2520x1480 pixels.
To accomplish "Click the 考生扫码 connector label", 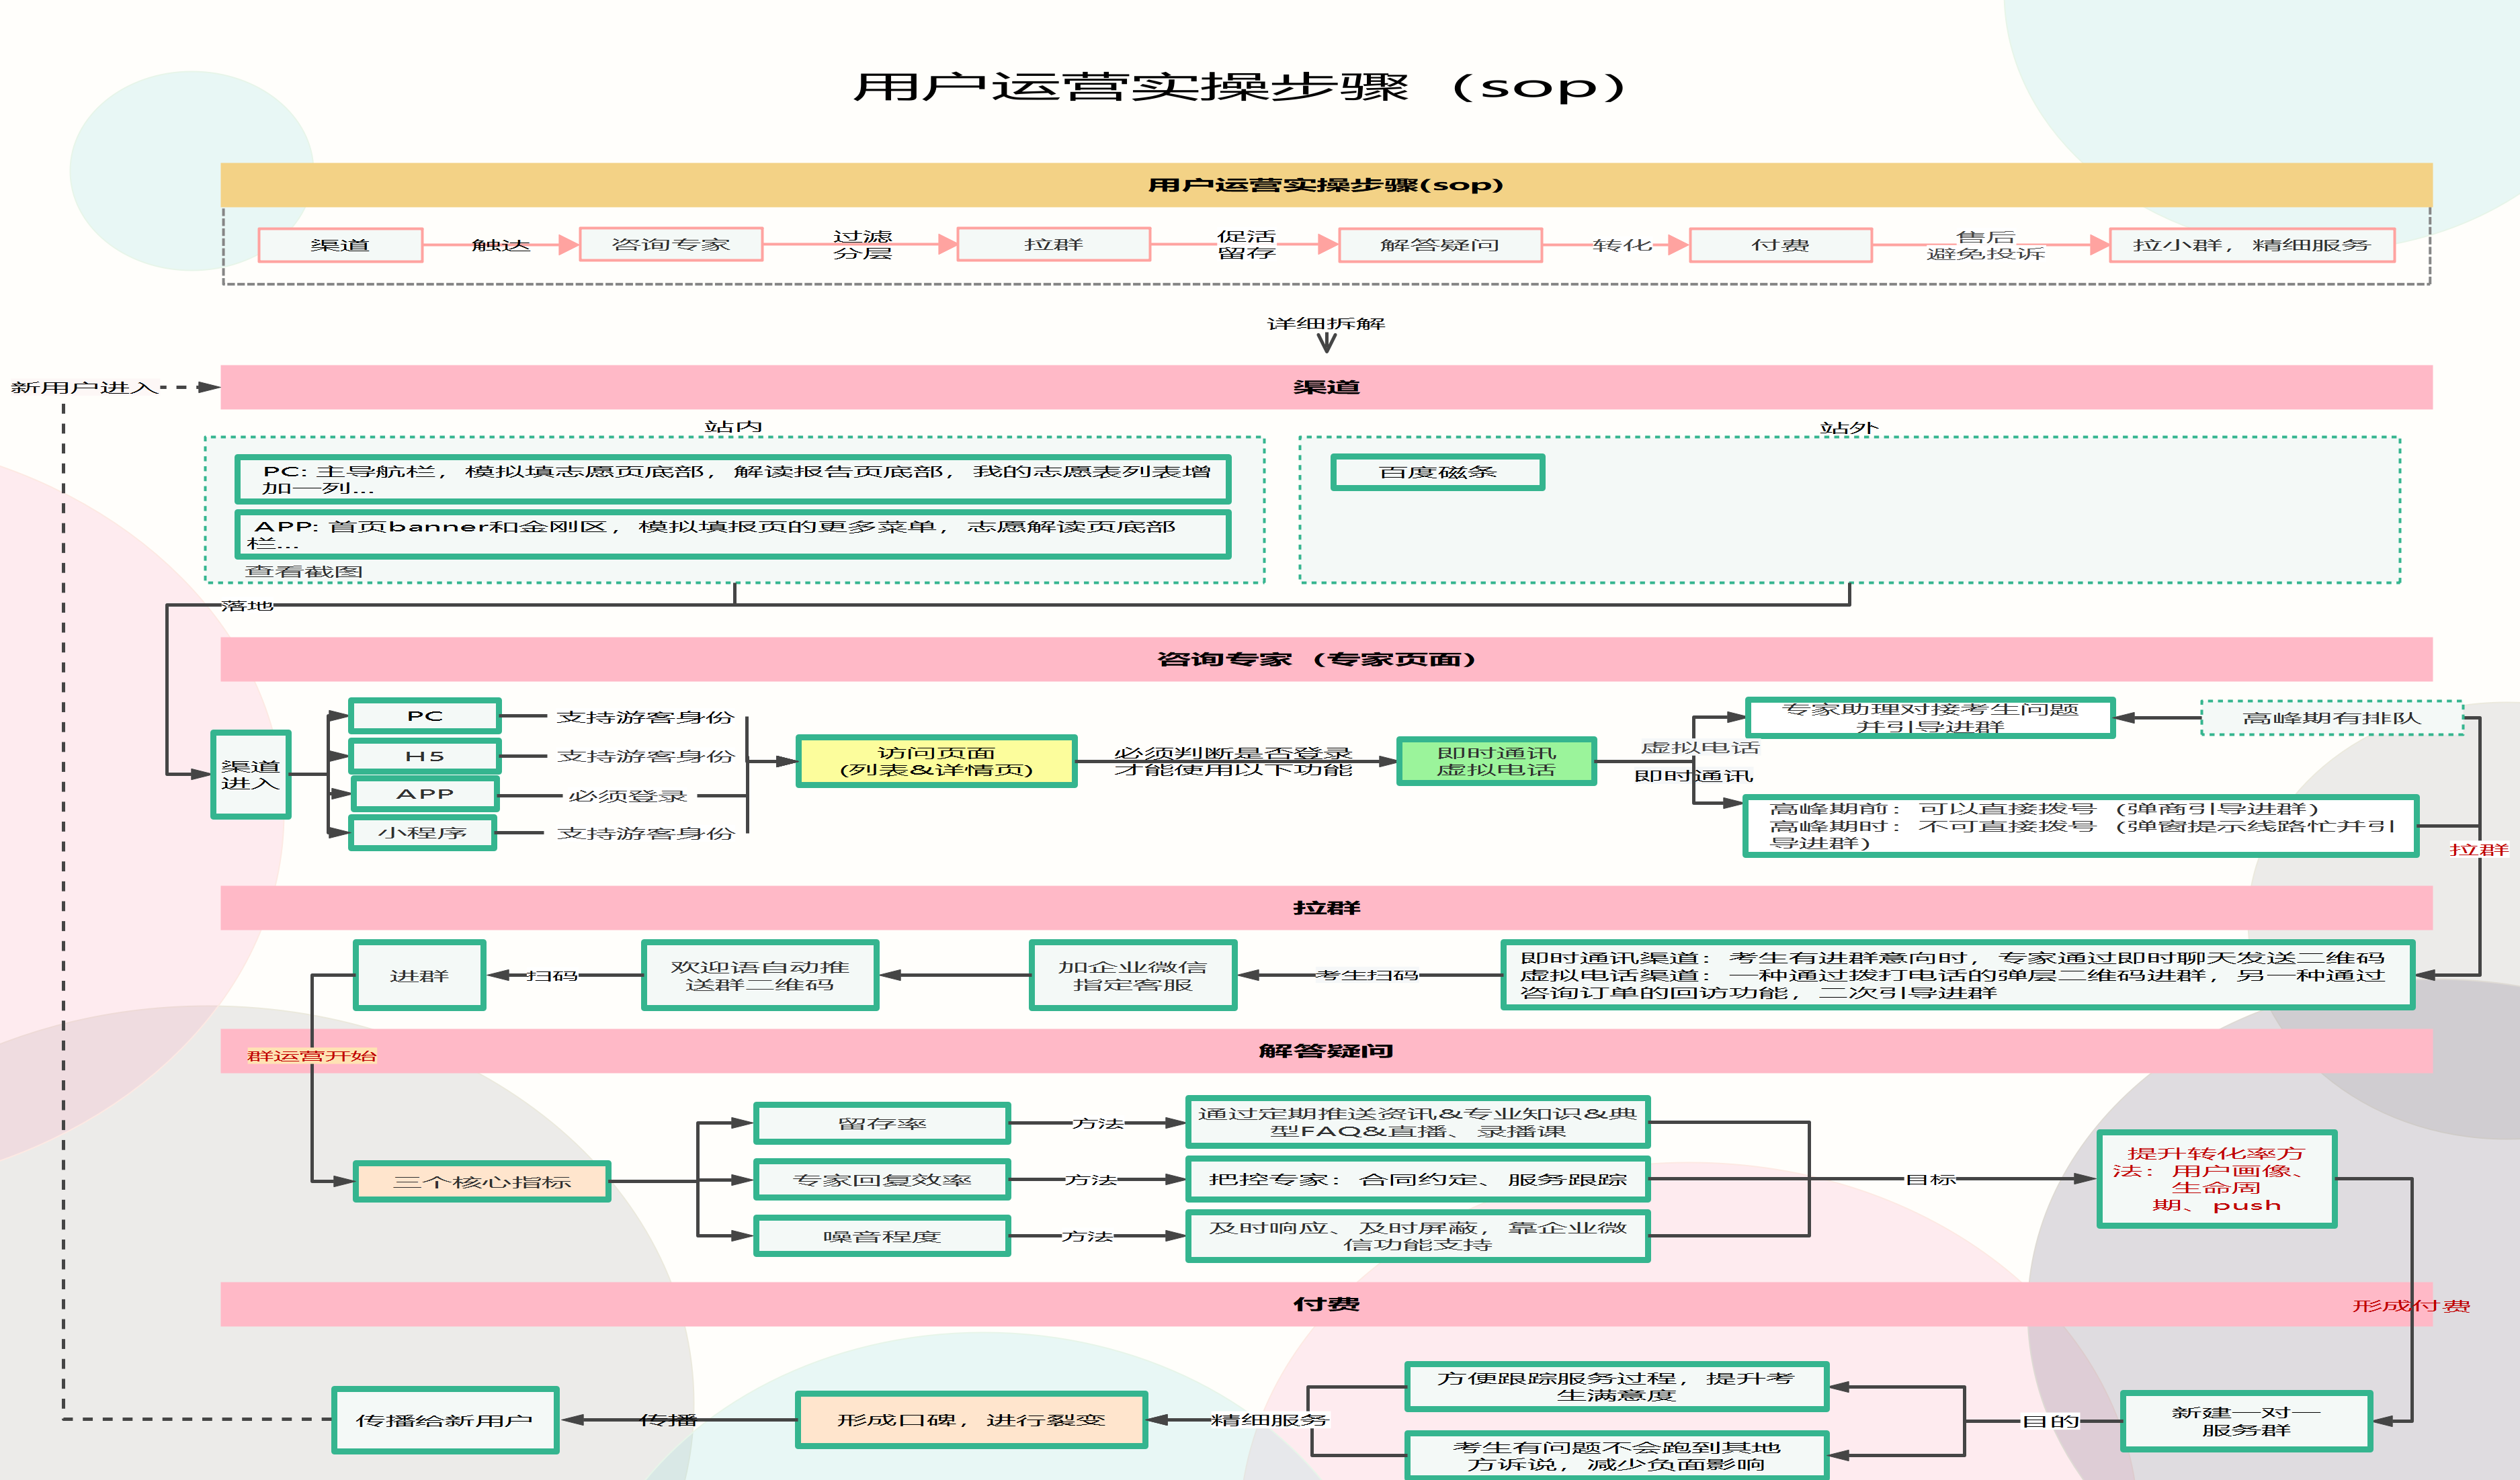I will [x=1366, y=975].
